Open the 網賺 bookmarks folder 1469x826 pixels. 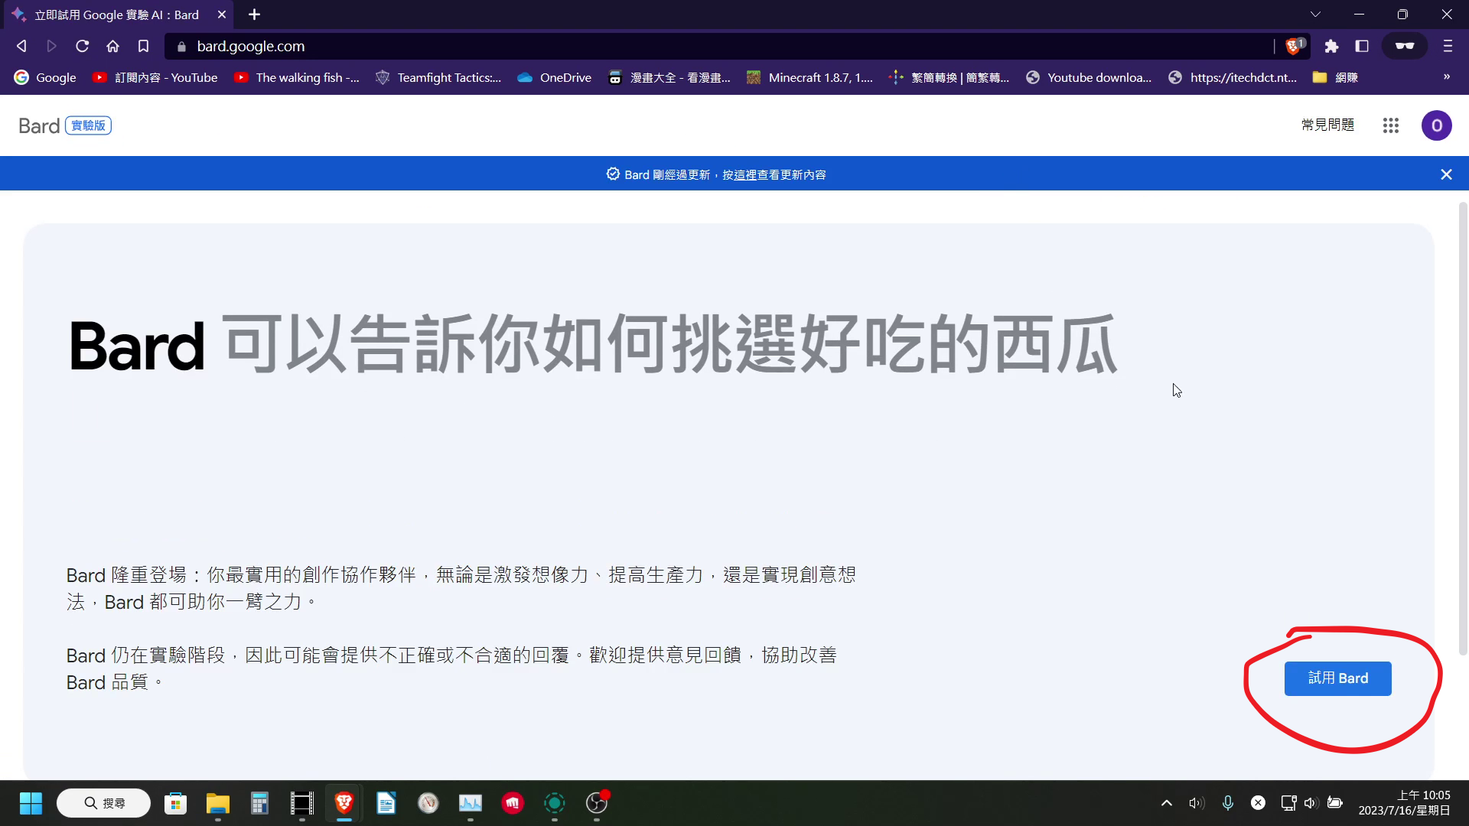1335,77
